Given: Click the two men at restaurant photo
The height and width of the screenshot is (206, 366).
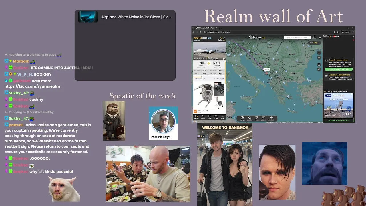Looking at the screenshot, I should tap(148, 174).
